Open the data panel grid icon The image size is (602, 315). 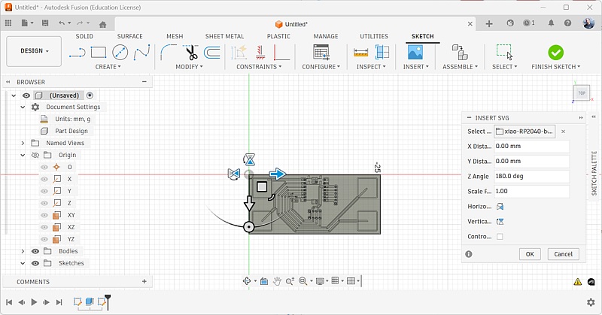click(x=8, y=23)
